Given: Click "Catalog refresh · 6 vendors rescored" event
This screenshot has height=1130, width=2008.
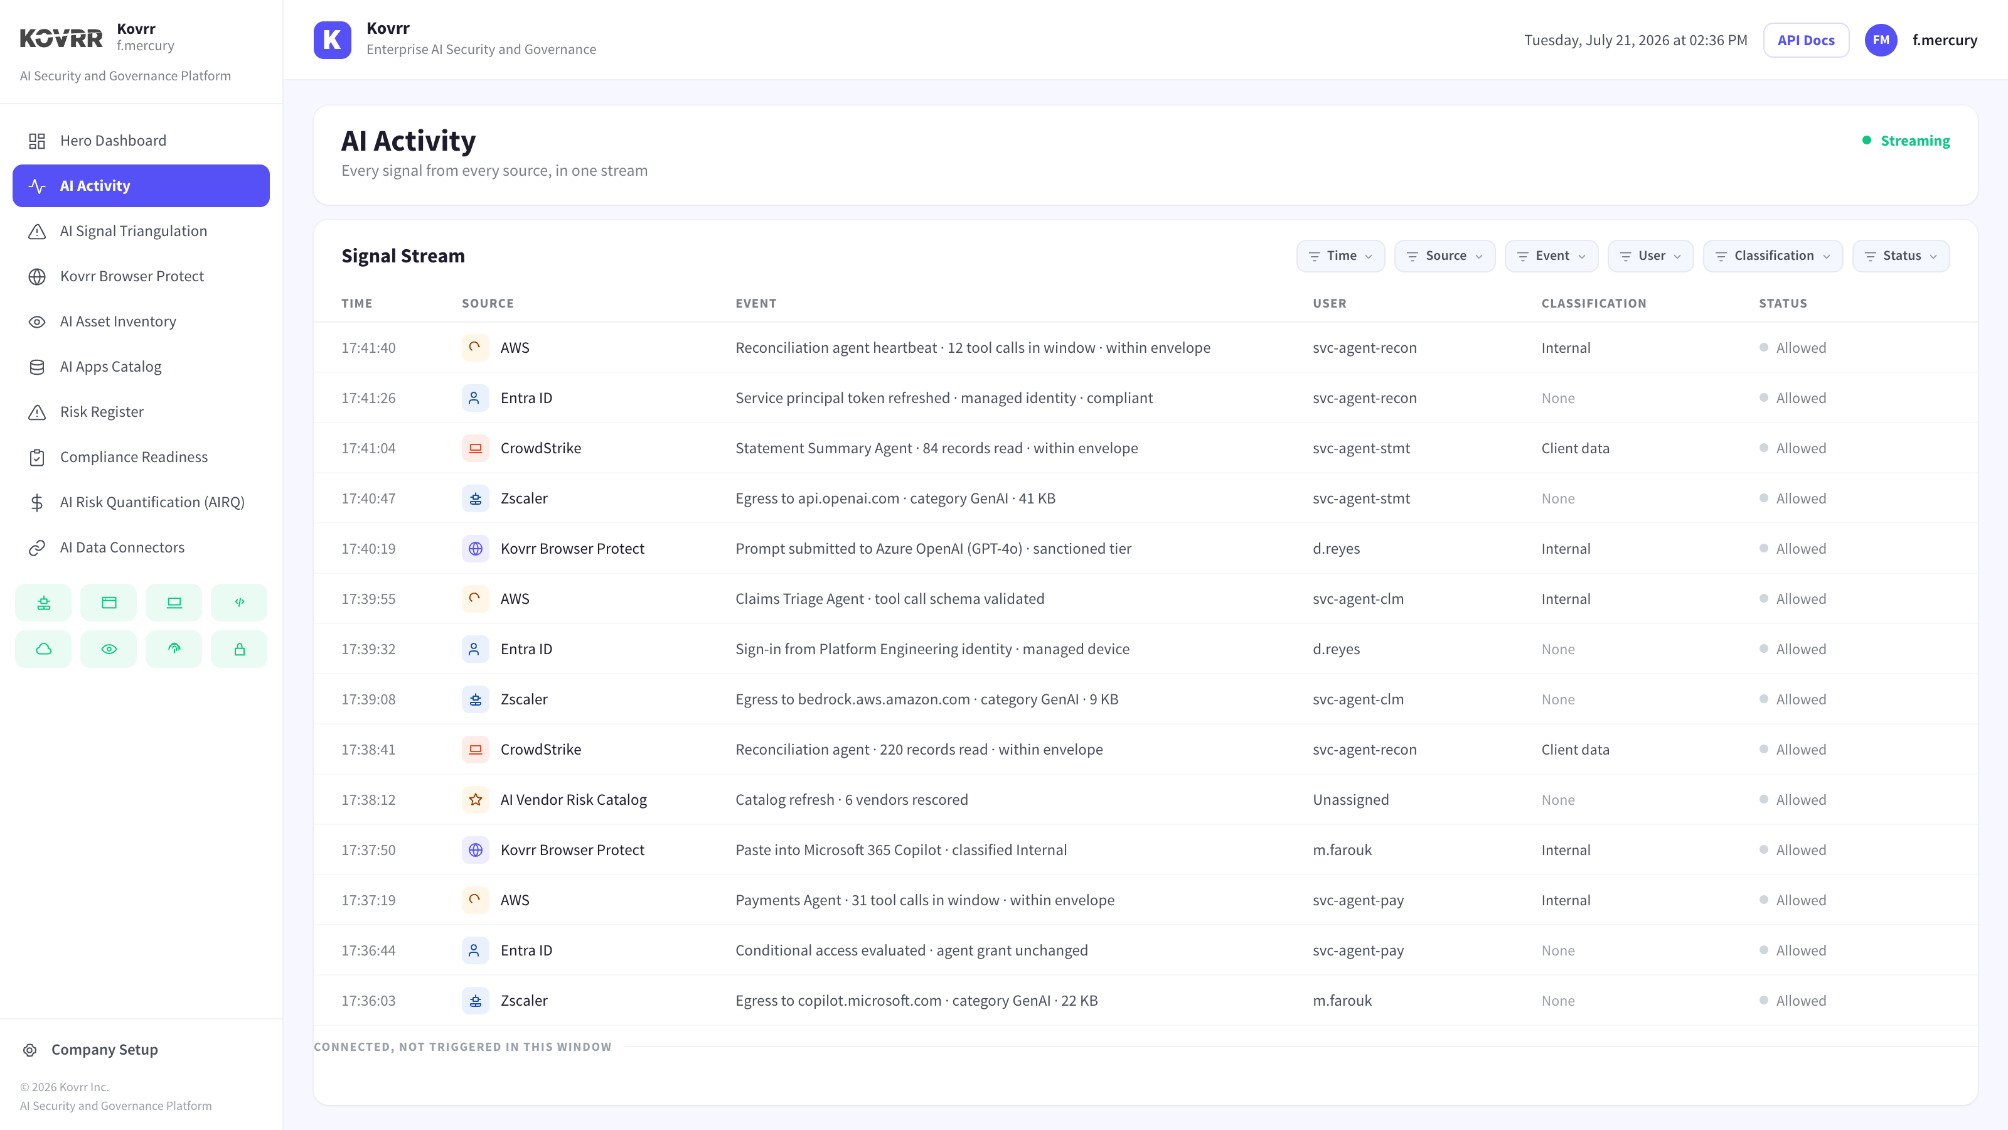Looking at the screenshot, I should pyautogui.click(x=852, y=799).
